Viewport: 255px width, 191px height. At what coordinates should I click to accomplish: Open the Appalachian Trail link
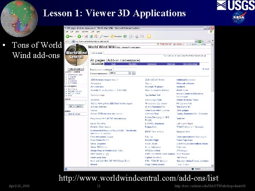153,95
